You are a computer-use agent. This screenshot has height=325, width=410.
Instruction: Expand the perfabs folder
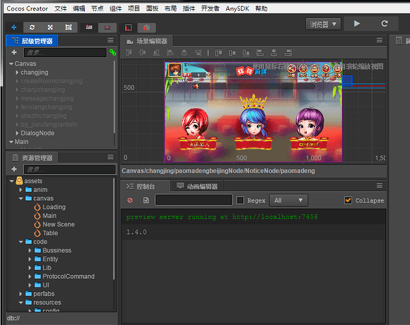coord(21,294)
